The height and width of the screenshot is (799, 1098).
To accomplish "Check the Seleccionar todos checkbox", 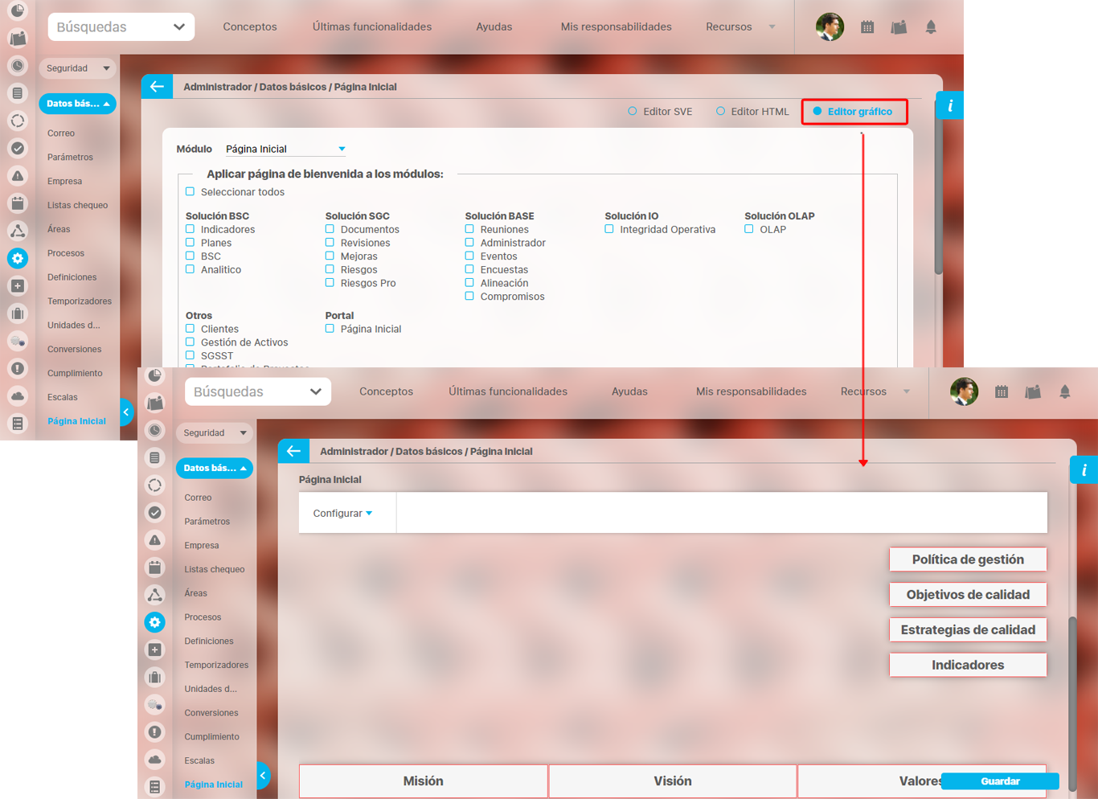I will [x=191, y=192].
